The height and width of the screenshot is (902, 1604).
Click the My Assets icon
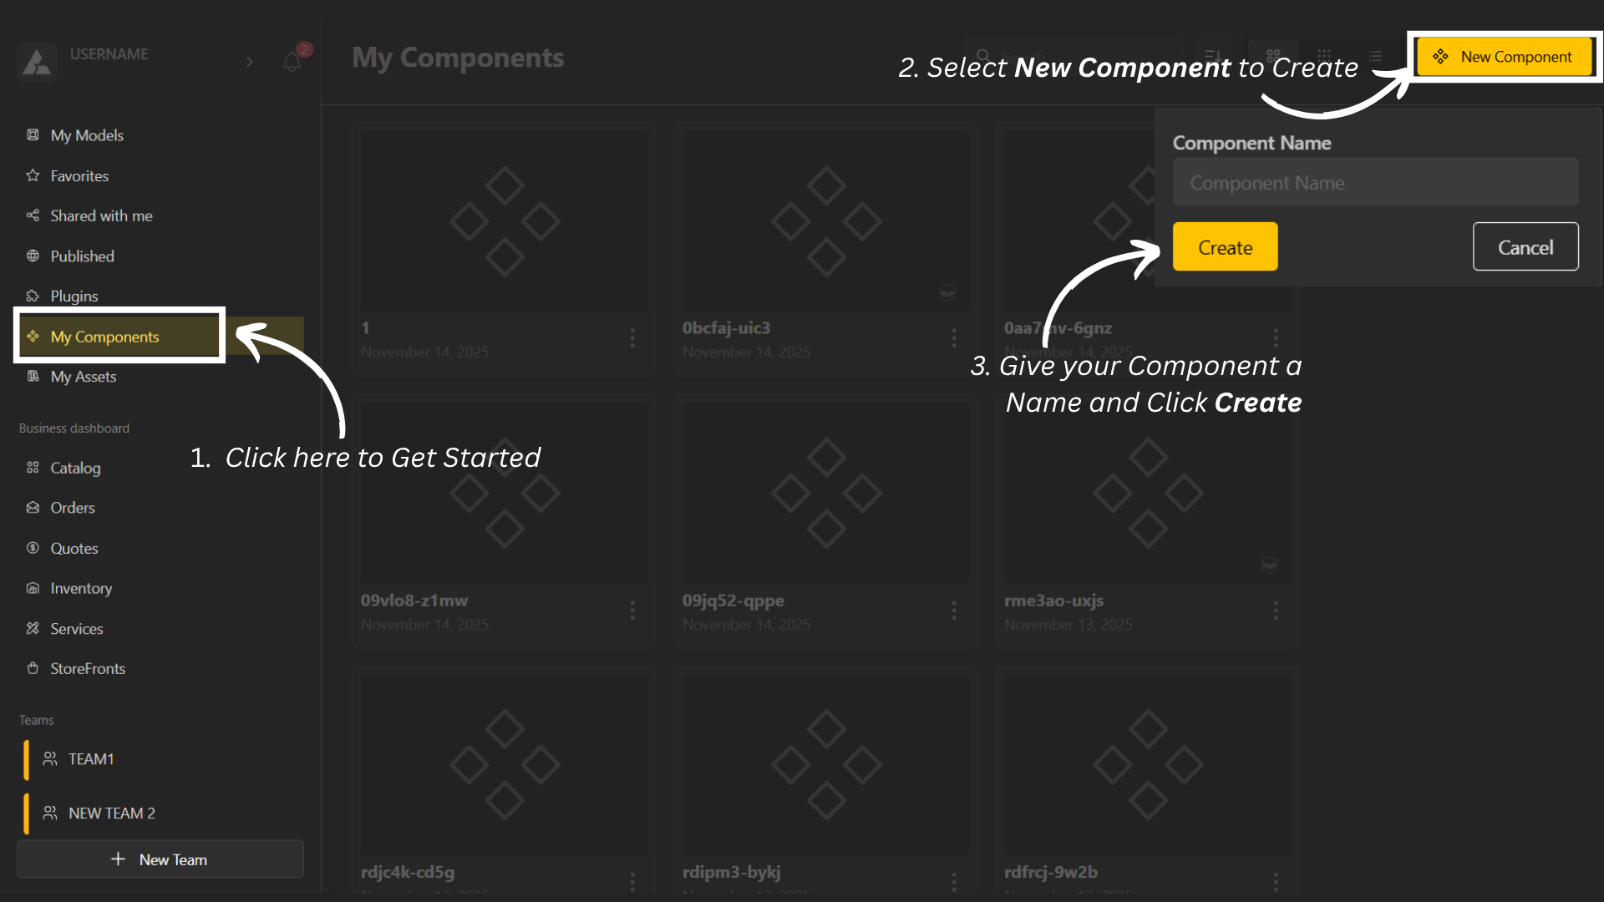33,376
